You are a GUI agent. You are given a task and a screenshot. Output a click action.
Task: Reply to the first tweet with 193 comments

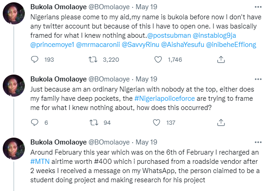tap(34, 59)
